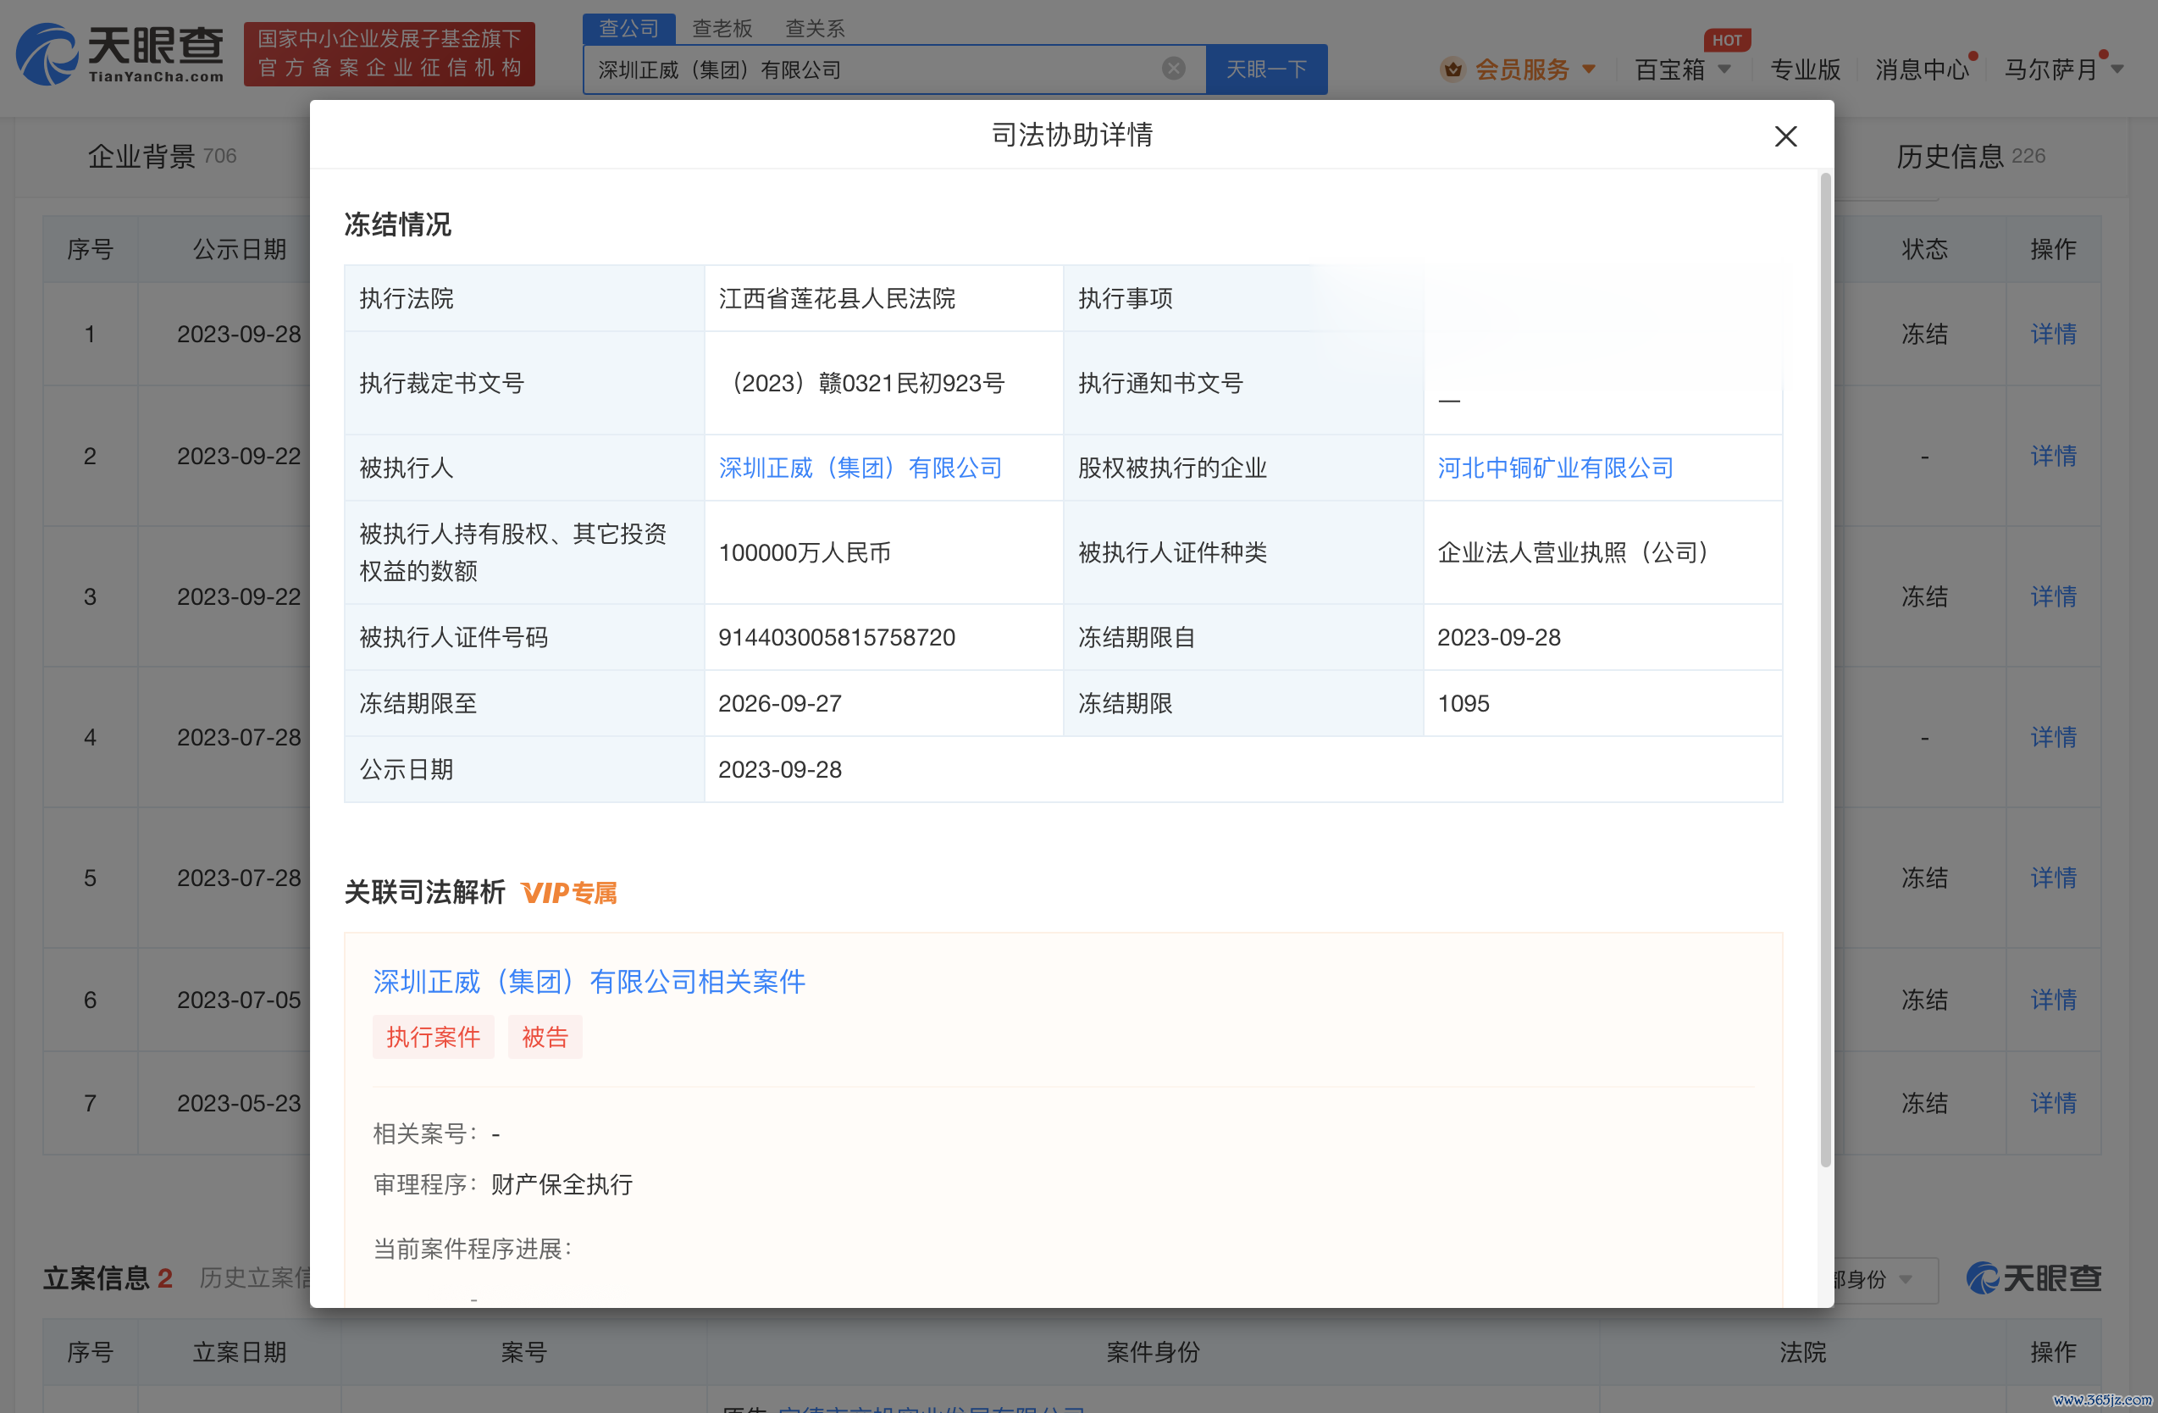Screen dimensions: 2158x1413
Task: Switch to the 查关系 search tab
Action: click(x=814, y=28)
